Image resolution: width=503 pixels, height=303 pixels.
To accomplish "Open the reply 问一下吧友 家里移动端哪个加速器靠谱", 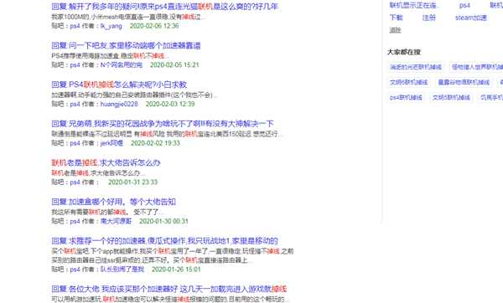I will click(126, 45).
